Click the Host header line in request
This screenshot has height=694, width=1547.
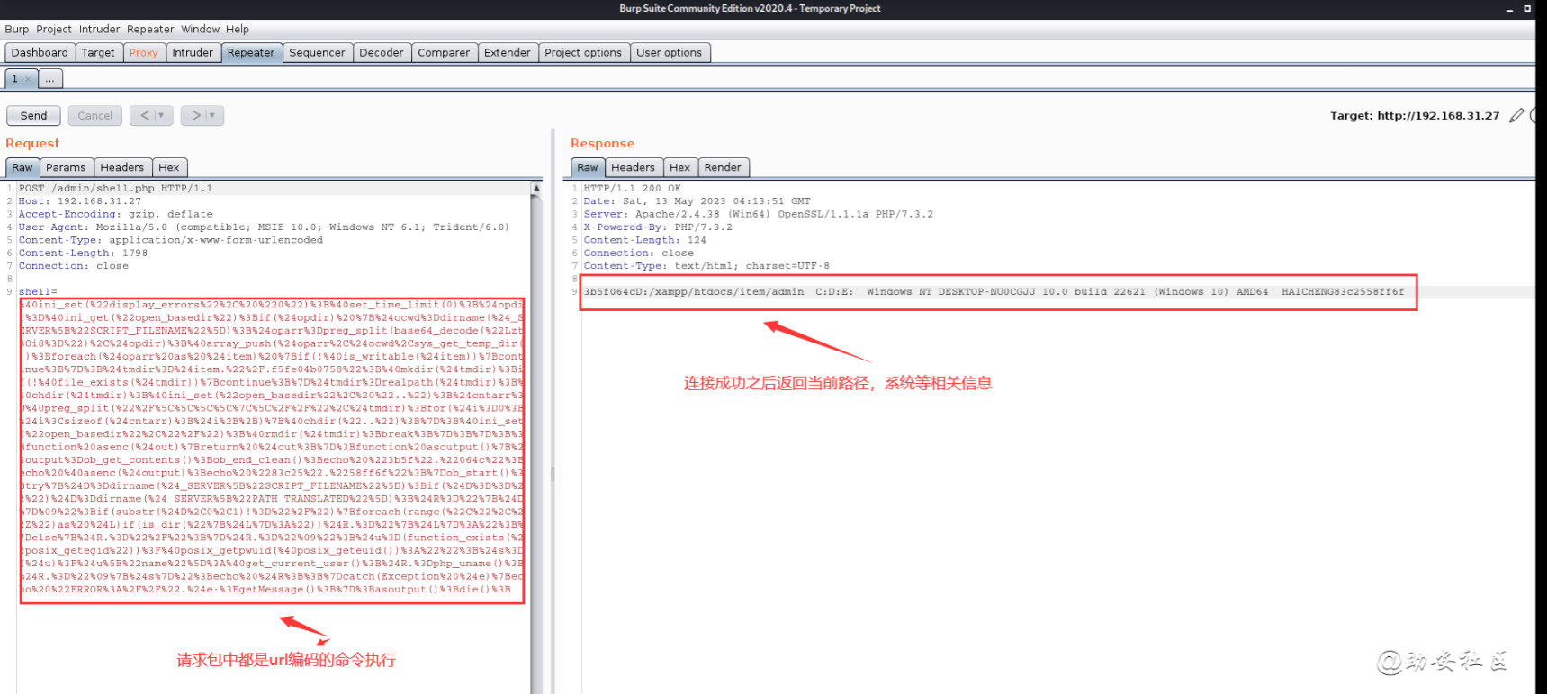[80, 201]
